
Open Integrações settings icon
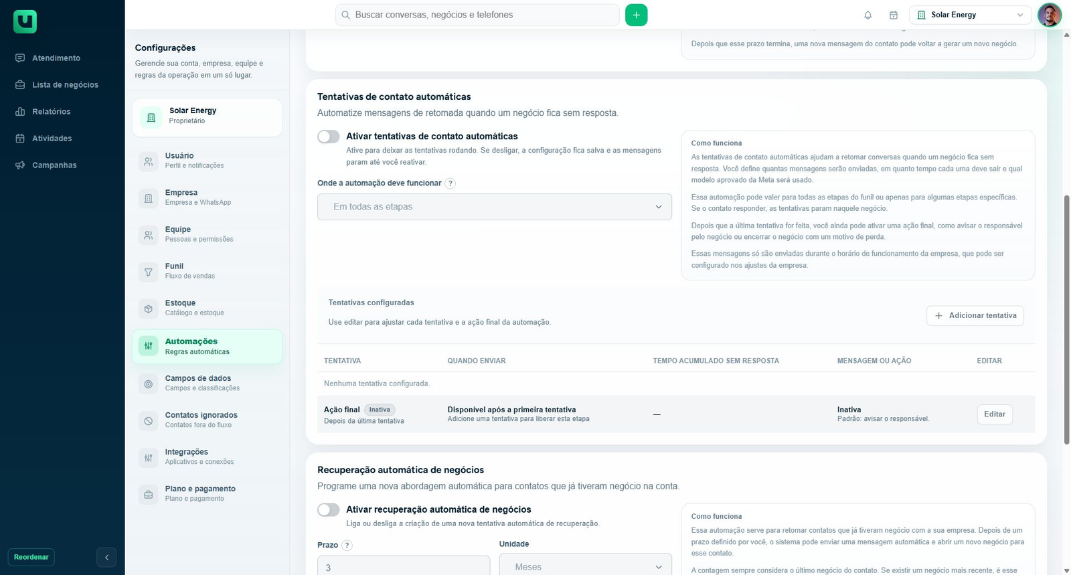(x=148, y=457)
